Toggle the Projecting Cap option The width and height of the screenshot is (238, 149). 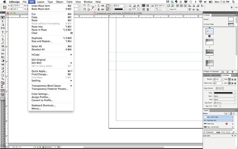click(x=235, y=79)
